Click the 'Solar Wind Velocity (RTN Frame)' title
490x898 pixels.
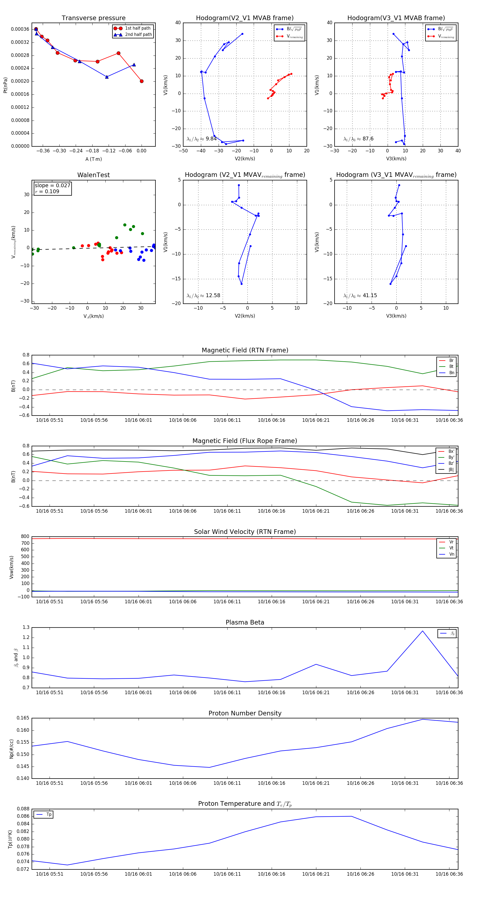point(245,532)
